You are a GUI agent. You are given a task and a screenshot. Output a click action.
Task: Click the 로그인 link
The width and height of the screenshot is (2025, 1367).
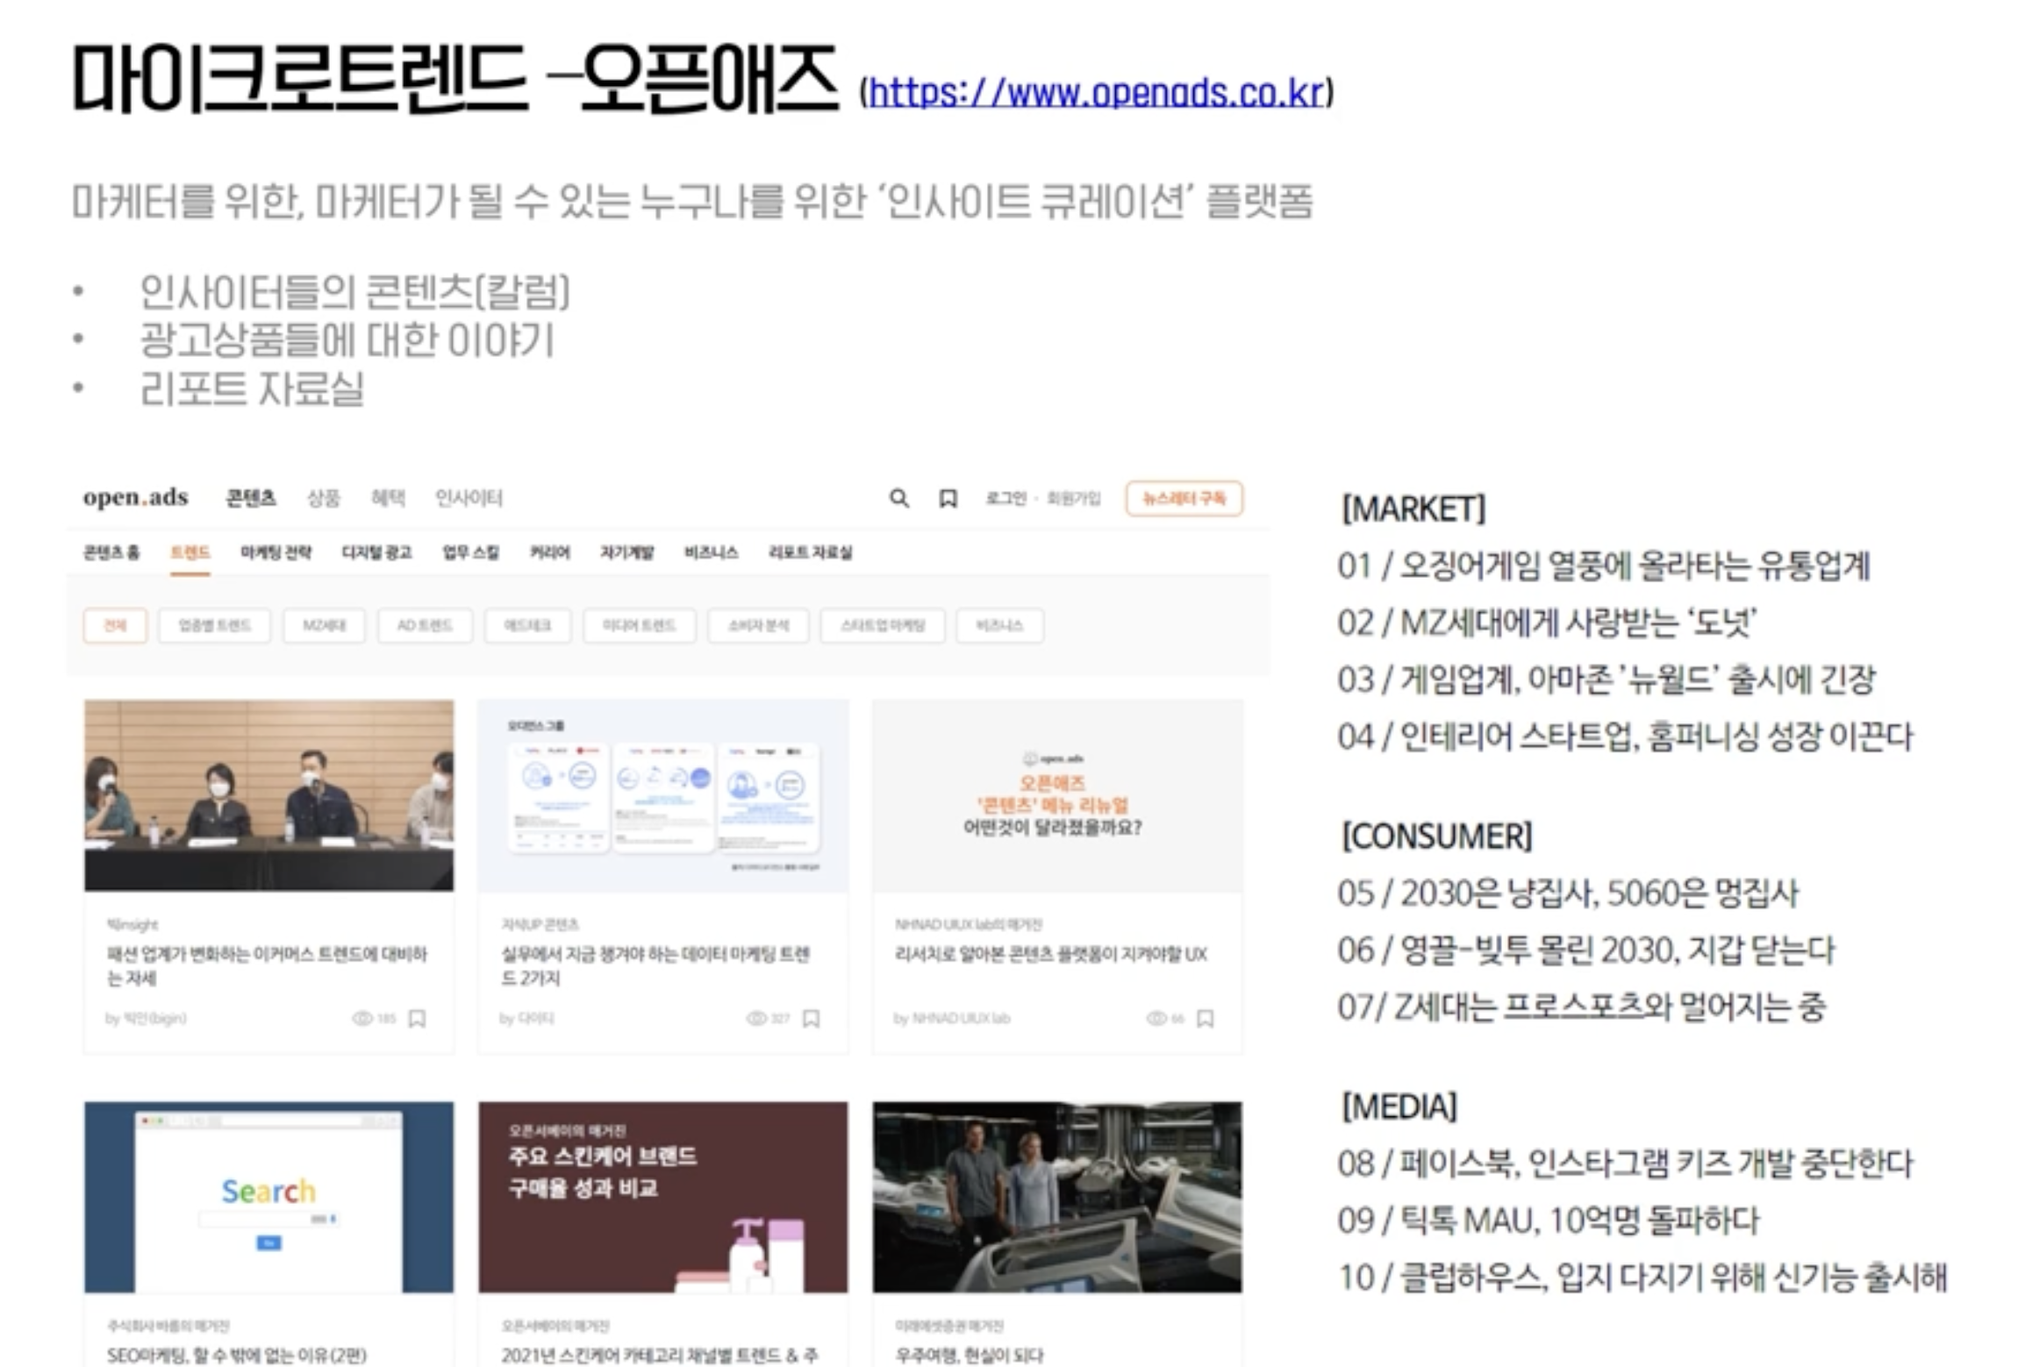pos(1005,498)
